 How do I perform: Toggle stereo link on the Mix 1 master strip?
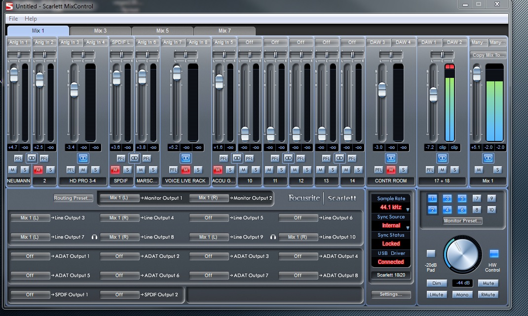click(x=488, y=158)
